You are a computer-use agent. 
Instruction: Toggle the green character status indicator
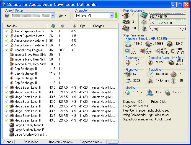pos(116,15)
